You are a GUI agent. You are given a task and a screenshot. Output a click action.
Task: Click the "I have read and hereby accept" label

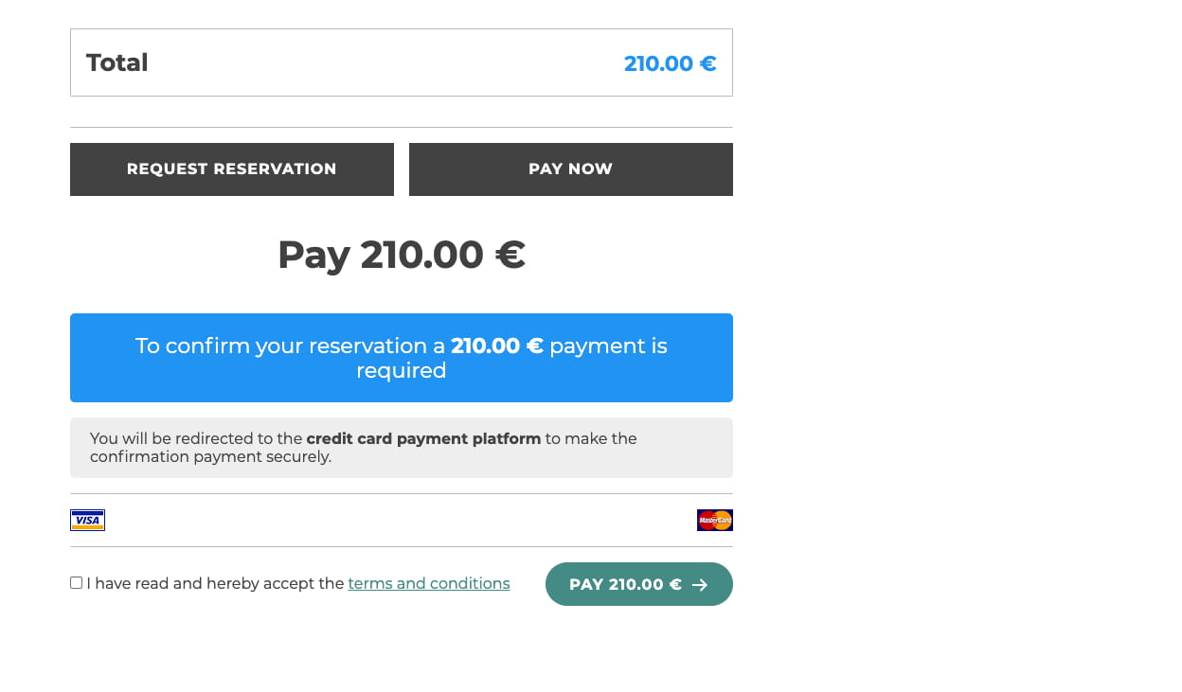pyautogui.click(x=215, y=583)
